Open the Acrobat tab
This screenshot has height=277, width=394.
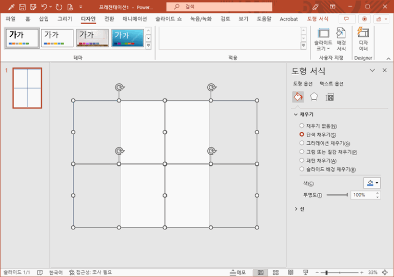click(x=288, y=19)
